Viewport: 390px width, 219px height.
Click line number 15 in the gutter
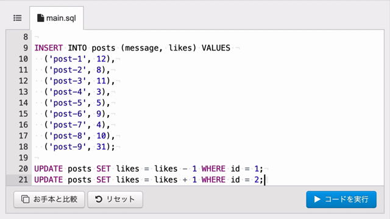click(23, 114)
